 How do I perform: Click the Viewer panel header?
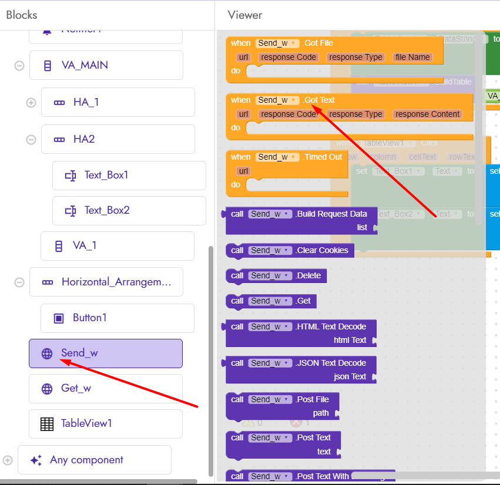click(x=244, y=15)
